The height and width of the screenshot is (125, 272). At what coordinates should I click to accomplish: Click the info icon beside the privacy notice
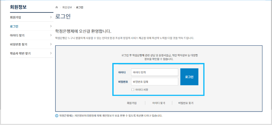click(x=57, y=116)
